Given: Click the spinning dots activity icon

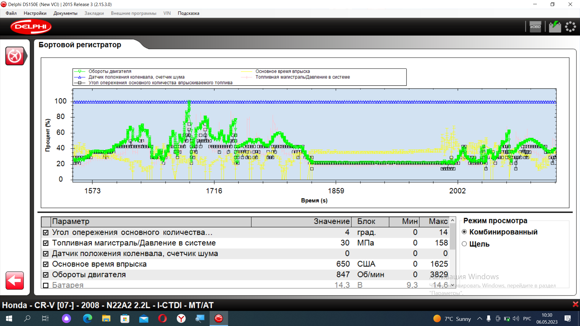Looking at the screenshot, I should 570,27.
